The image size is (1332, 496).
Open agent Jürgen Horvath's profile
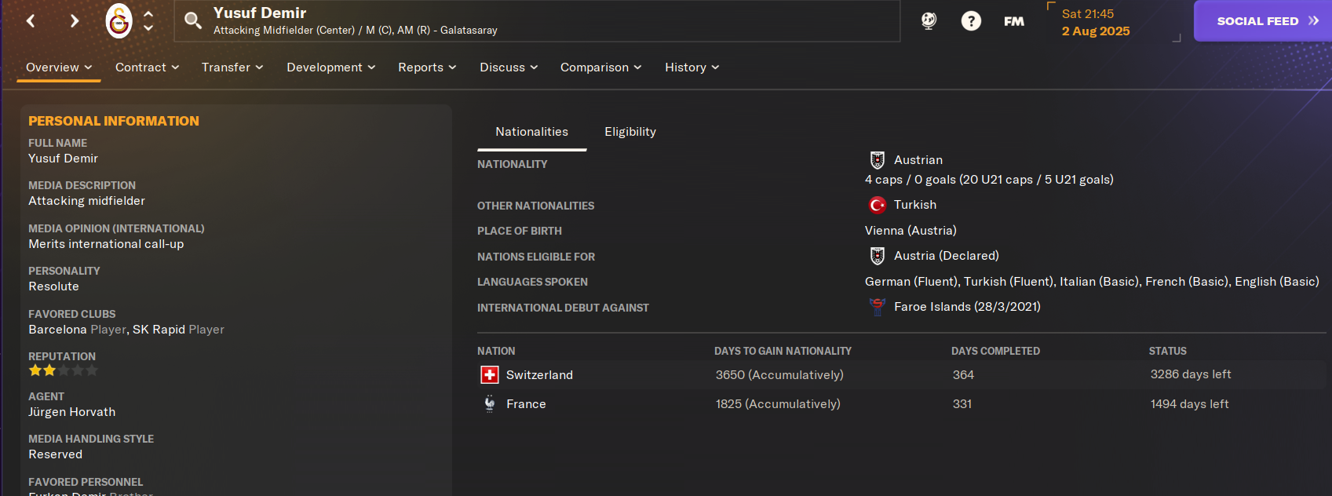(x=72, y=412)
